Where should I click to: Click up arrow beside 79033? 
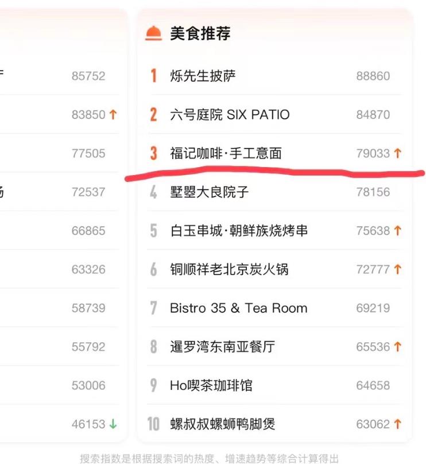point(397,153)
